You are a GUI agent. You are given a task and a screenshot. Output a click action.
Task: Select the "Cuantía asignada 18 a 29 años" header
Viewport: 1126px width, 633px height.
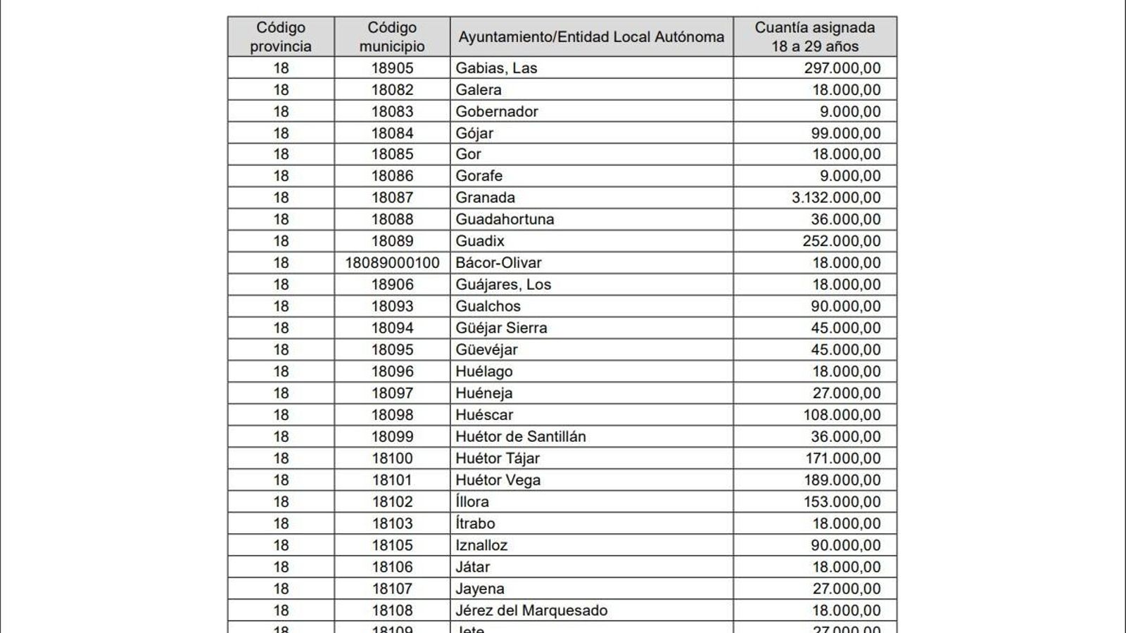pyautogui.click(x=814, y=37)
